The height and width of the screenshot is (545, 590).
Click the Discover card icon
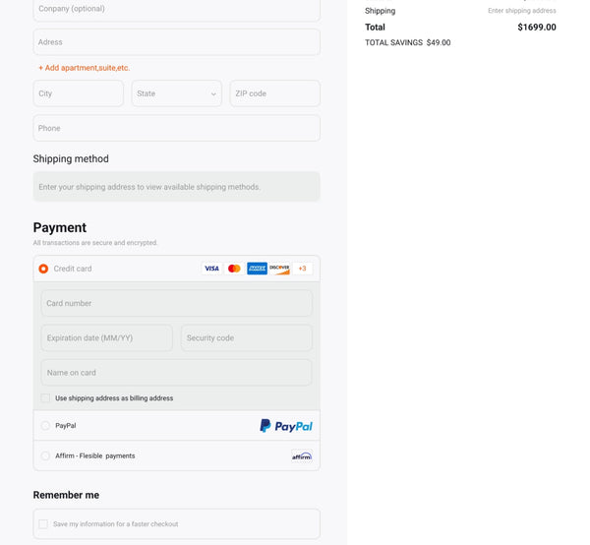(x=279, y=269)
